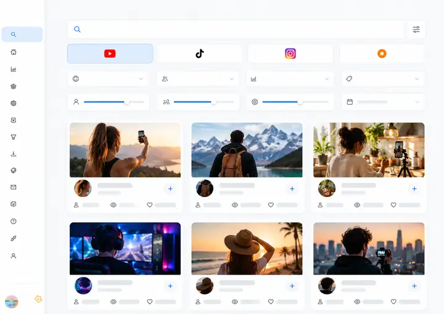
Task: Click the city photographer's round avatar
Action: tap(327, 286)
